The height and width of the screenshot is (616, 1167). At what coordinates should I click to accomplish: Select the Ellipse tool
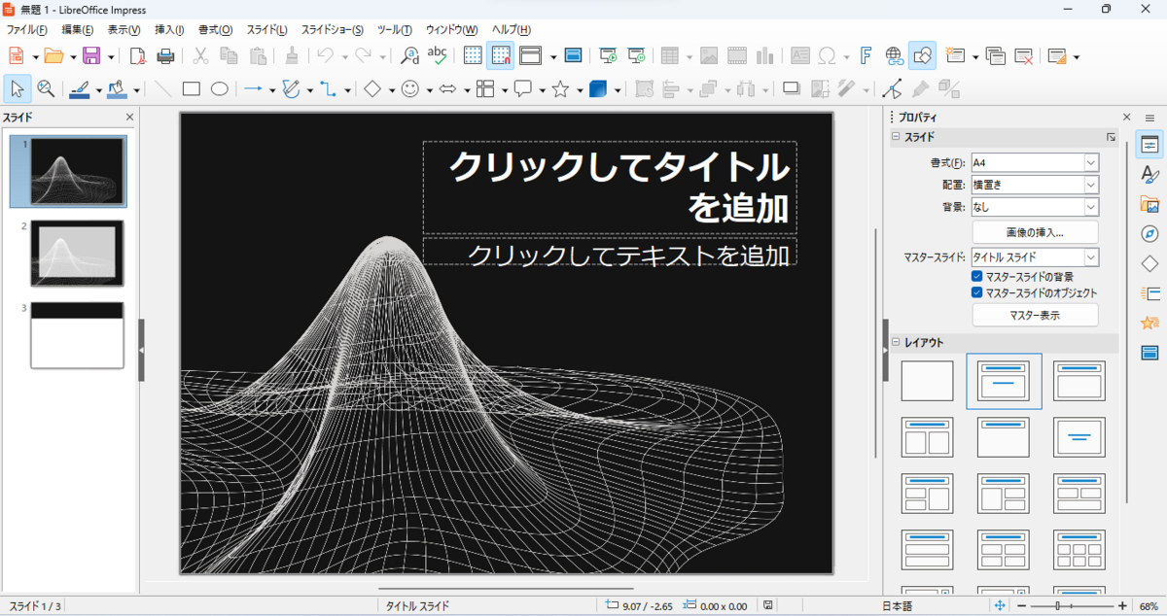click(x=220, y=88)
